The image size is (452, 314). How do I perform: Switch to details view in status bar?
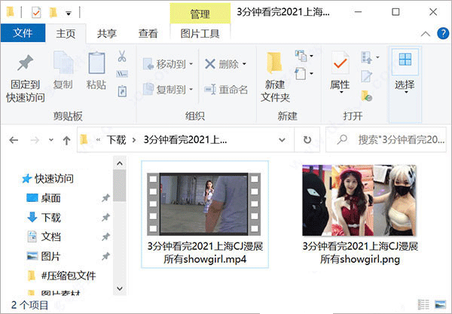[423, 304]
